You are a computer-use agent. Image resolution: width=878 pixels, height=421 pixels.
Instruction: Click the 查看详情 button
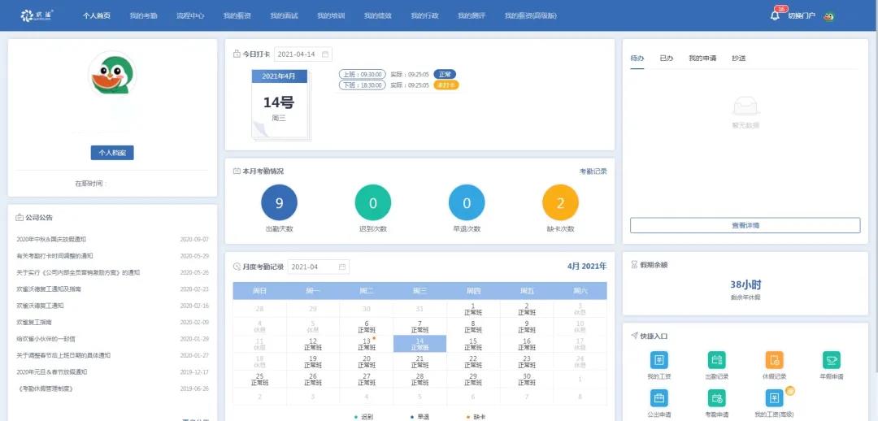click(745, 225)
